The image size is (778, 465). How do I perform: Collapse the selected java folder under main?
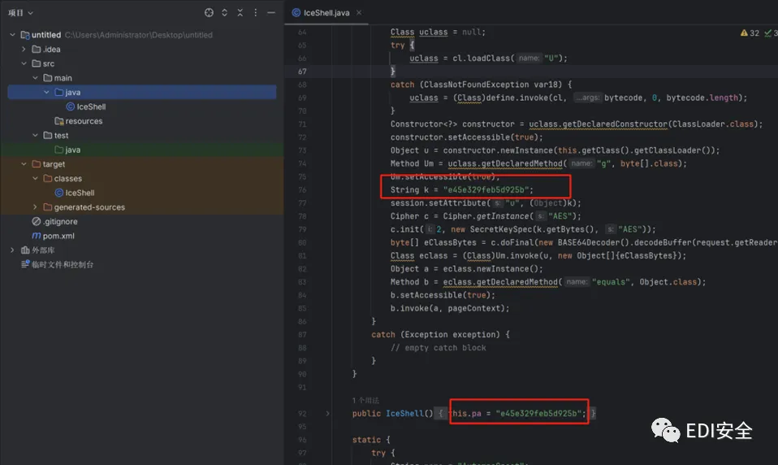46,93
